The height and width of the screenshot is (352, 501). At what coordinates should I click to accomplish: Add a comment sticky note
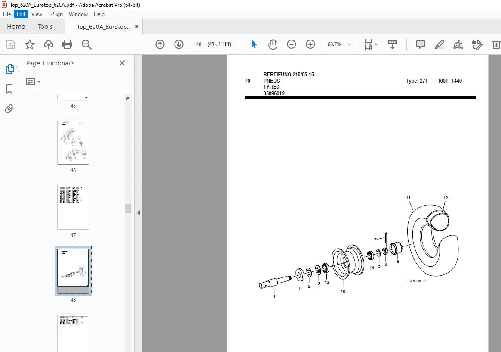click(421, 44)
